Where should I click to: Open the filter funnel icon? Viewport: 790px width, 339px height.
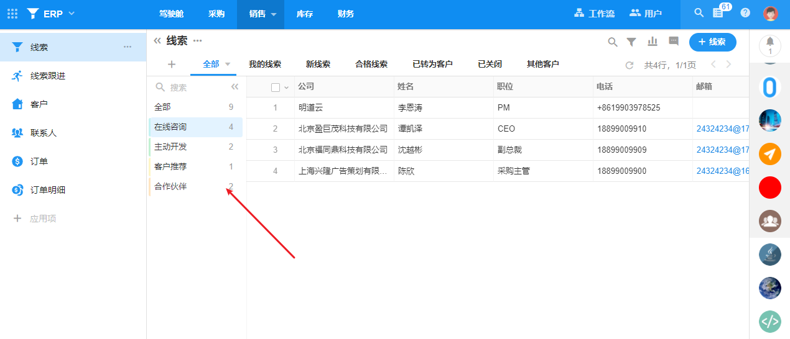click(x=631, y=42)
